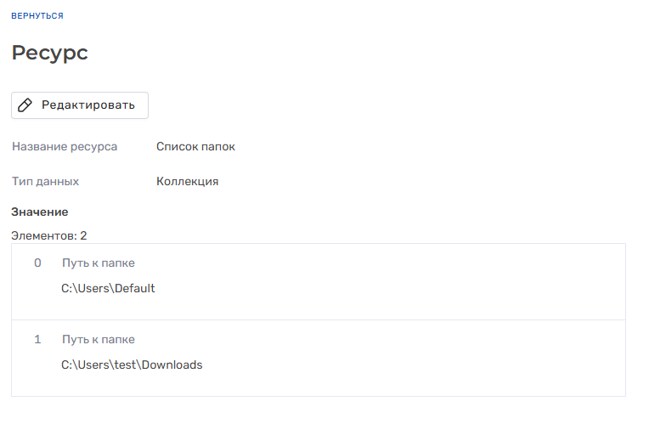Click first Путь к папке label
Viewport: 655px width, 424px height.
tap(98, 263)
